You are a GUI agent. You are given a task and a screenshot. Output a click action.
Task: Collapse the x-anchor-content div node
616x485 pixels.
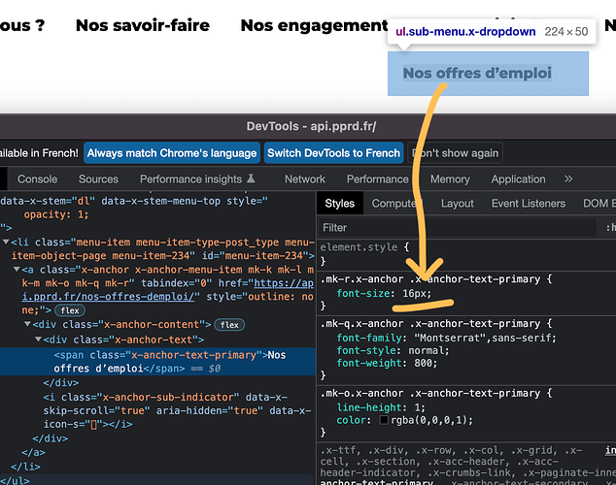28,324
